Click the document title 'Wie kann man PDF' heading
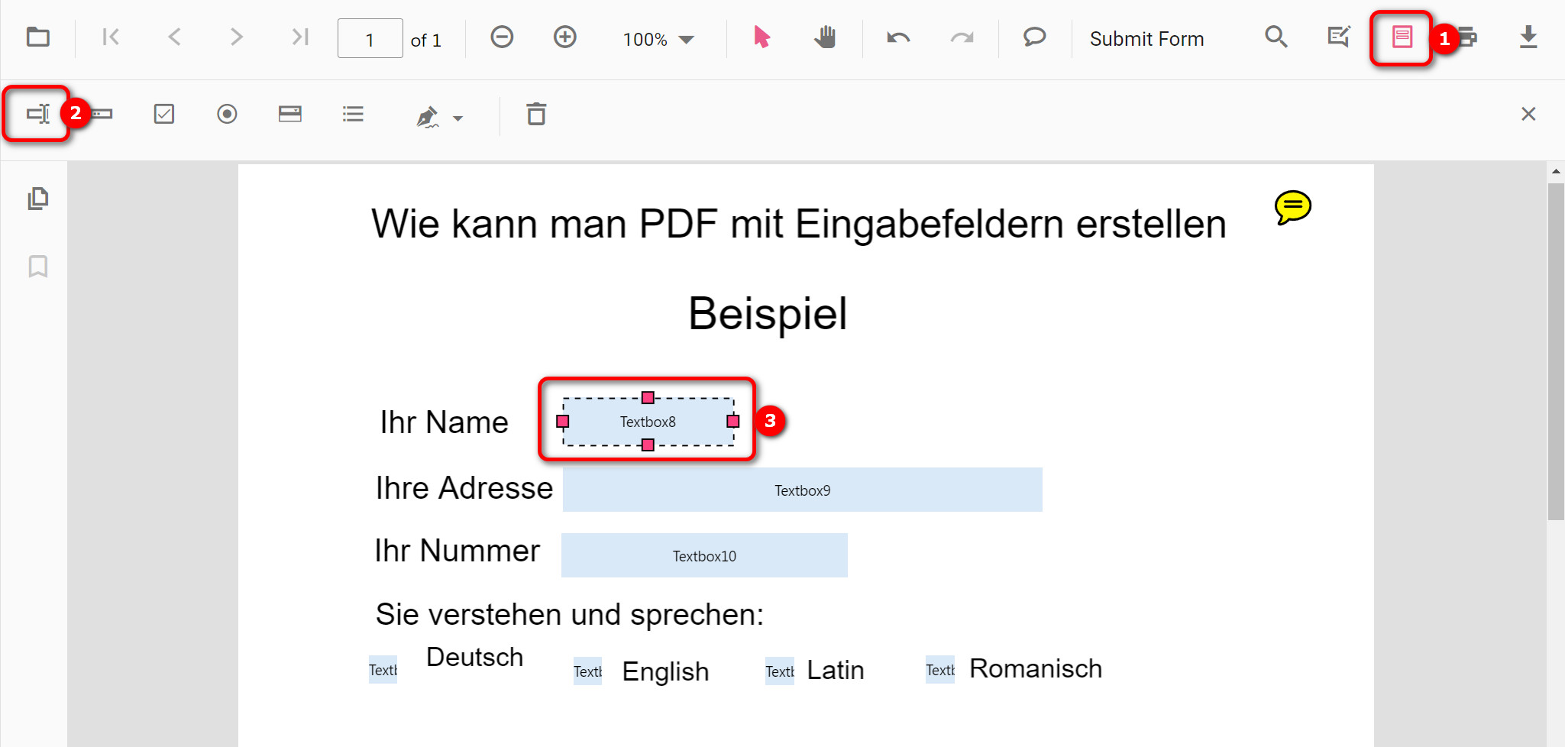1565x747 pixels. (x=799, y=225)
